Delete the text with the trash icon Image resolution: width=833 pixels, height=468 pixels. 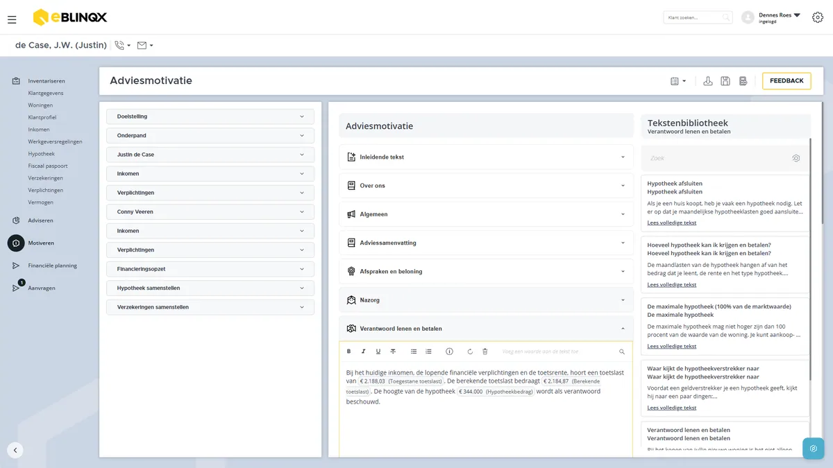click(485, 352)
